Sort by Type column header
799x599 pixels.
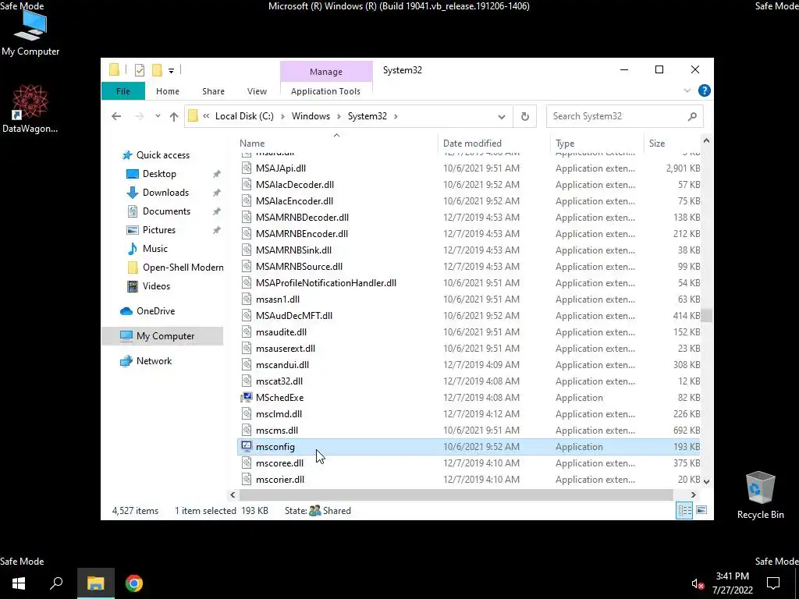pyautogui.click(x=596, y=144)
